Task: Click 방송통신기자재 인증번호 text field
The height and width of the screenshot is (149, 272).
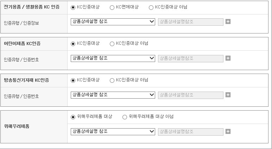Action: pyautogui.click(x=190, y=95)
